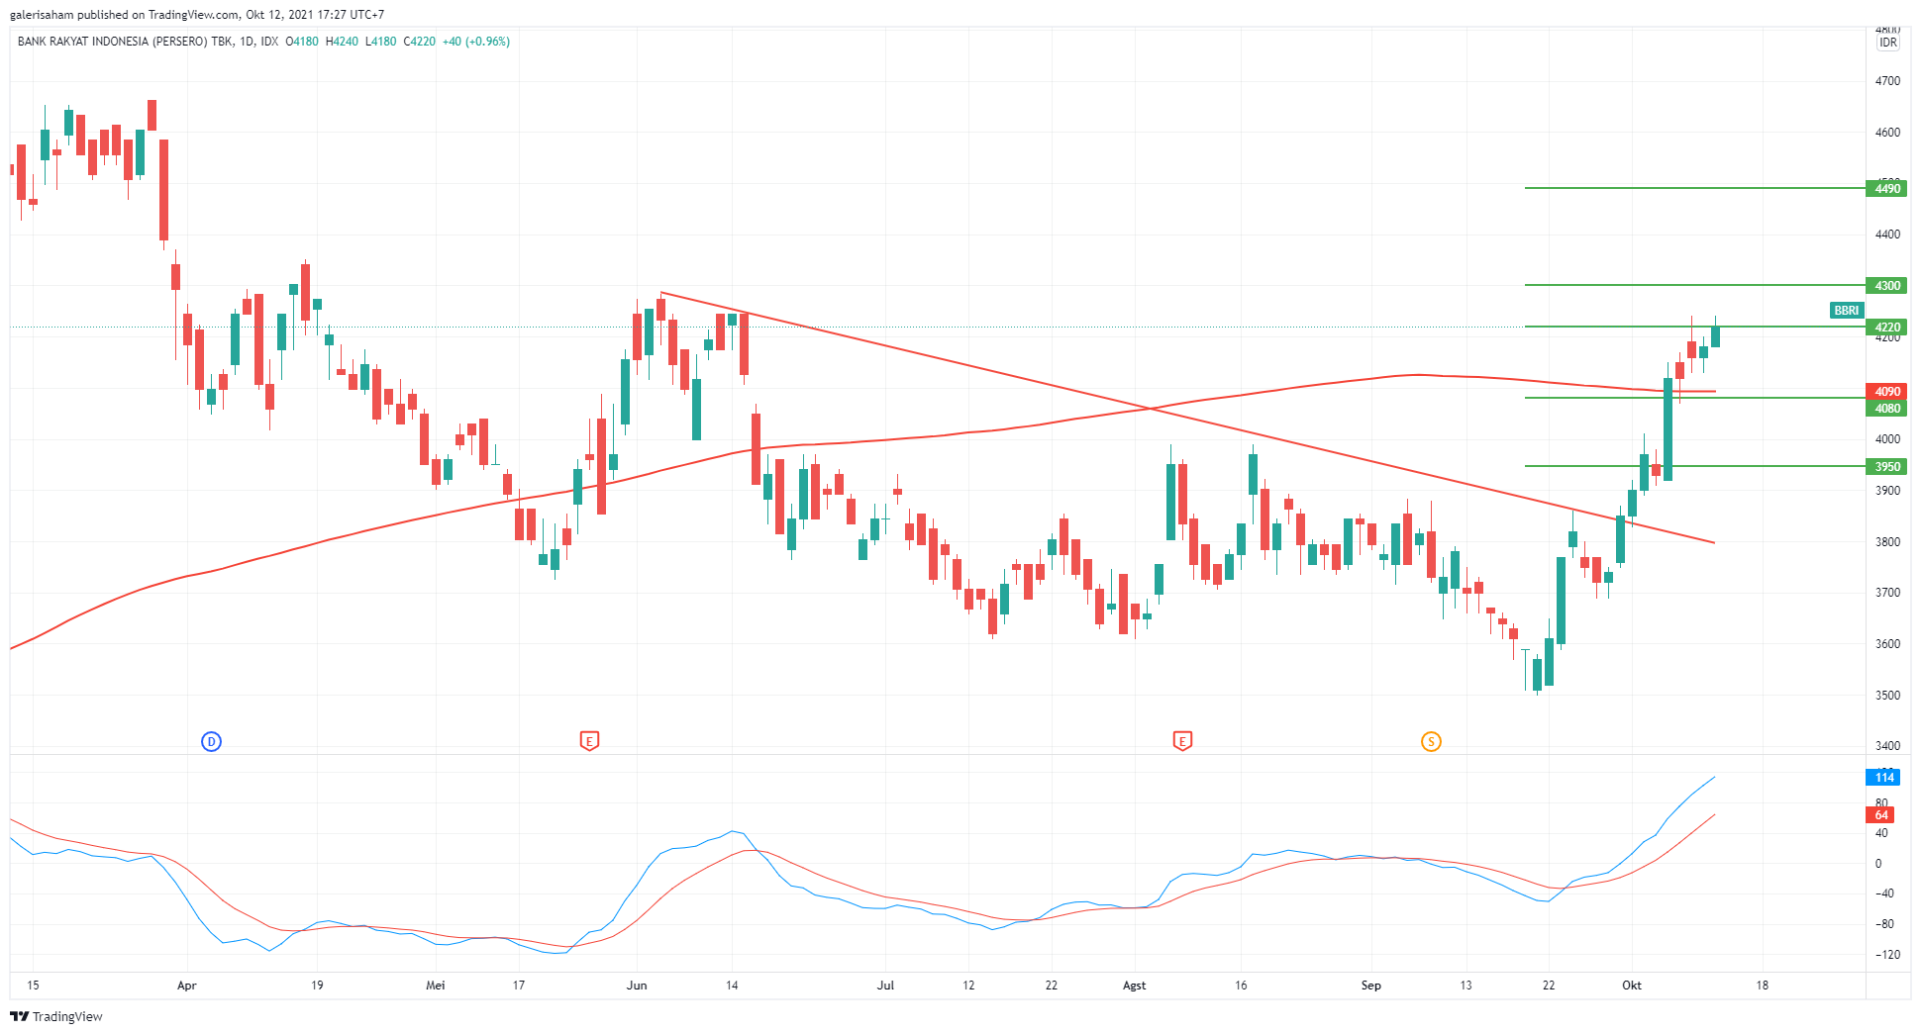Image resolution: width=1921 pixels, height=1034 pixels.
Task: Click the blue 114 indicator value label
Action: point(1882,777)
